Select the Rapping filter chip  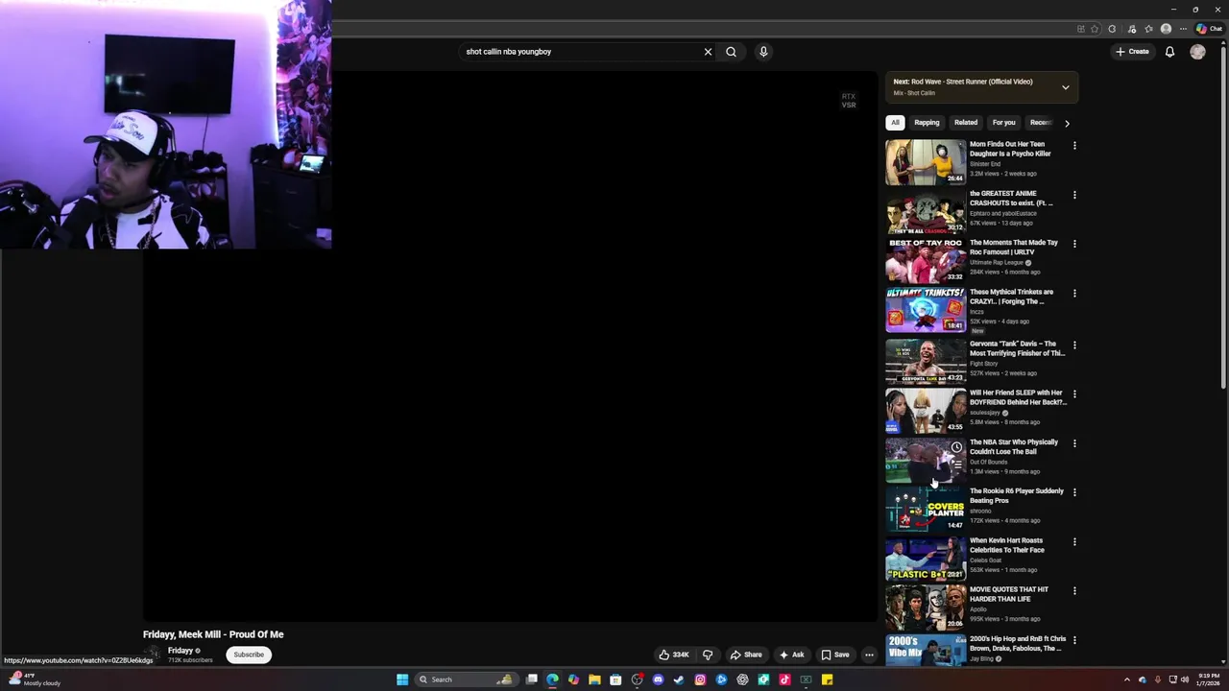(x=927, y=123)
